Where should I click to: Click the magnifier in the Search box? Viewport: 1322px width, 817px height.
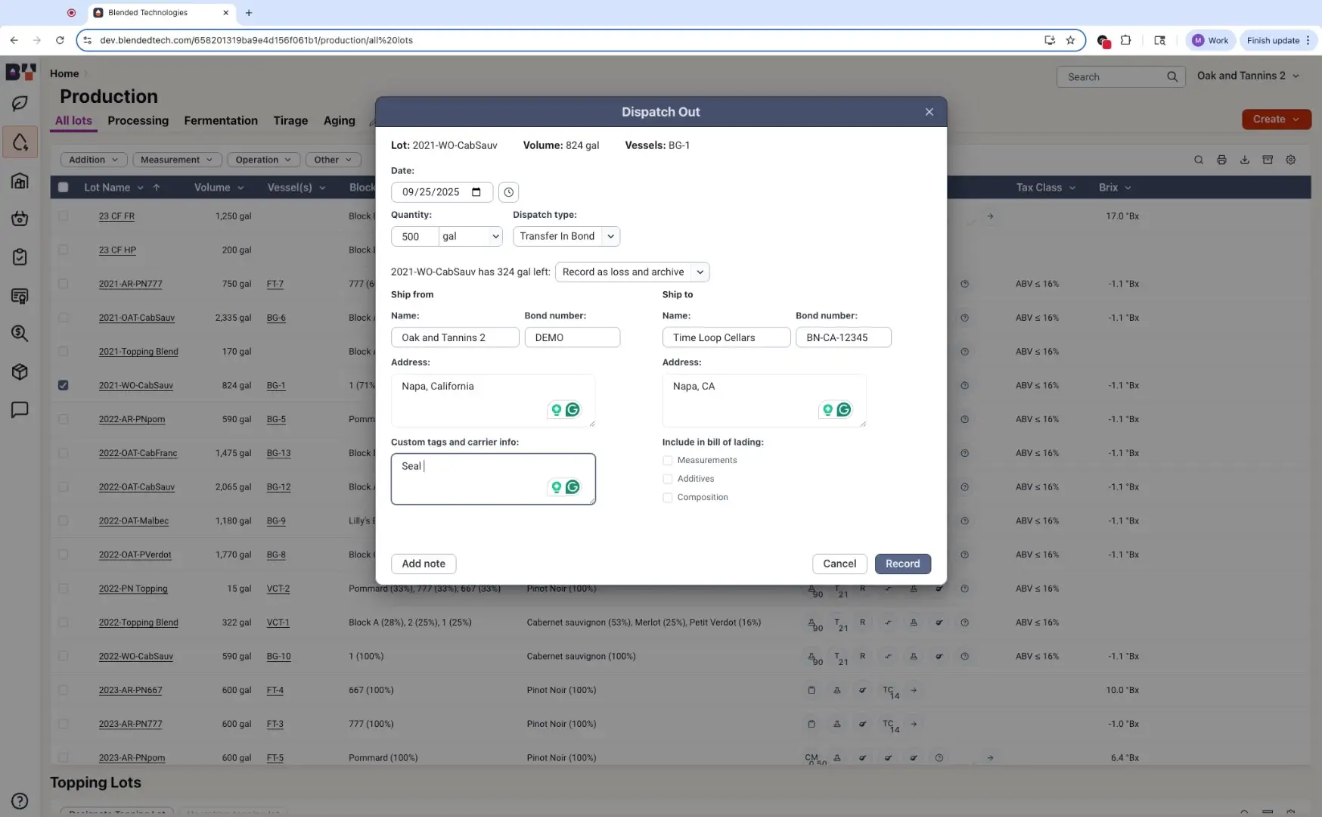tap(1172, 76)
